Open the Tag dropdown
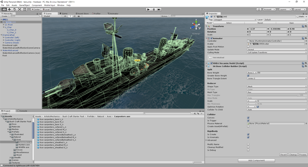 [x=235, y=20]
